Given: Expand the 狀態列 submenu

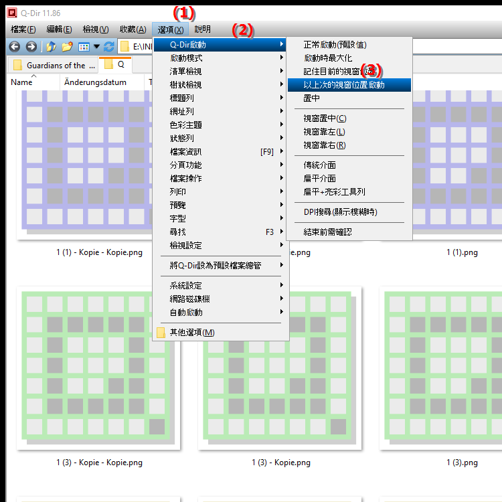Looking at the screenshot, I should 220,139.
